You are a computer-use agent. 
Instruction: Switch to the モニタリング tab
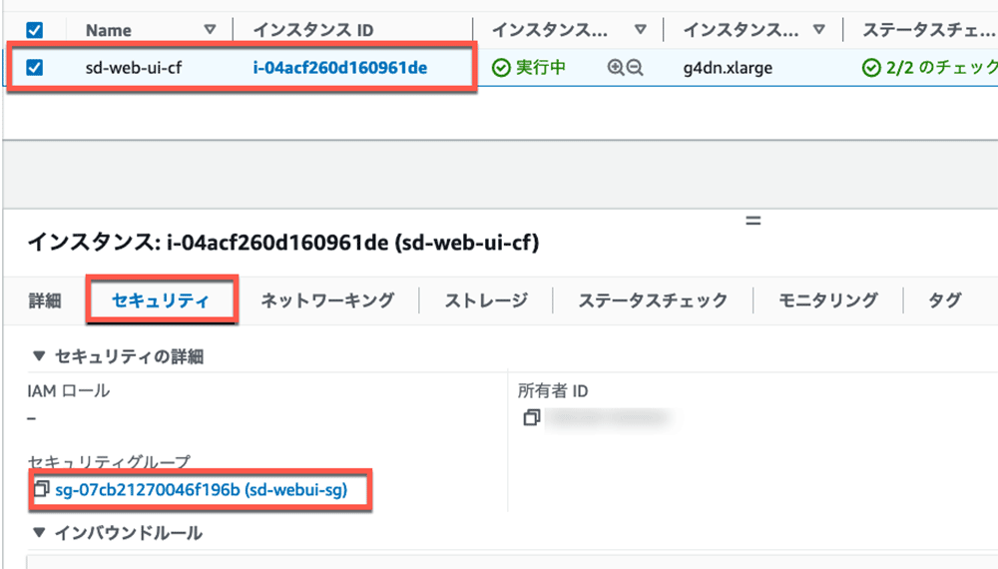[828, 300]
